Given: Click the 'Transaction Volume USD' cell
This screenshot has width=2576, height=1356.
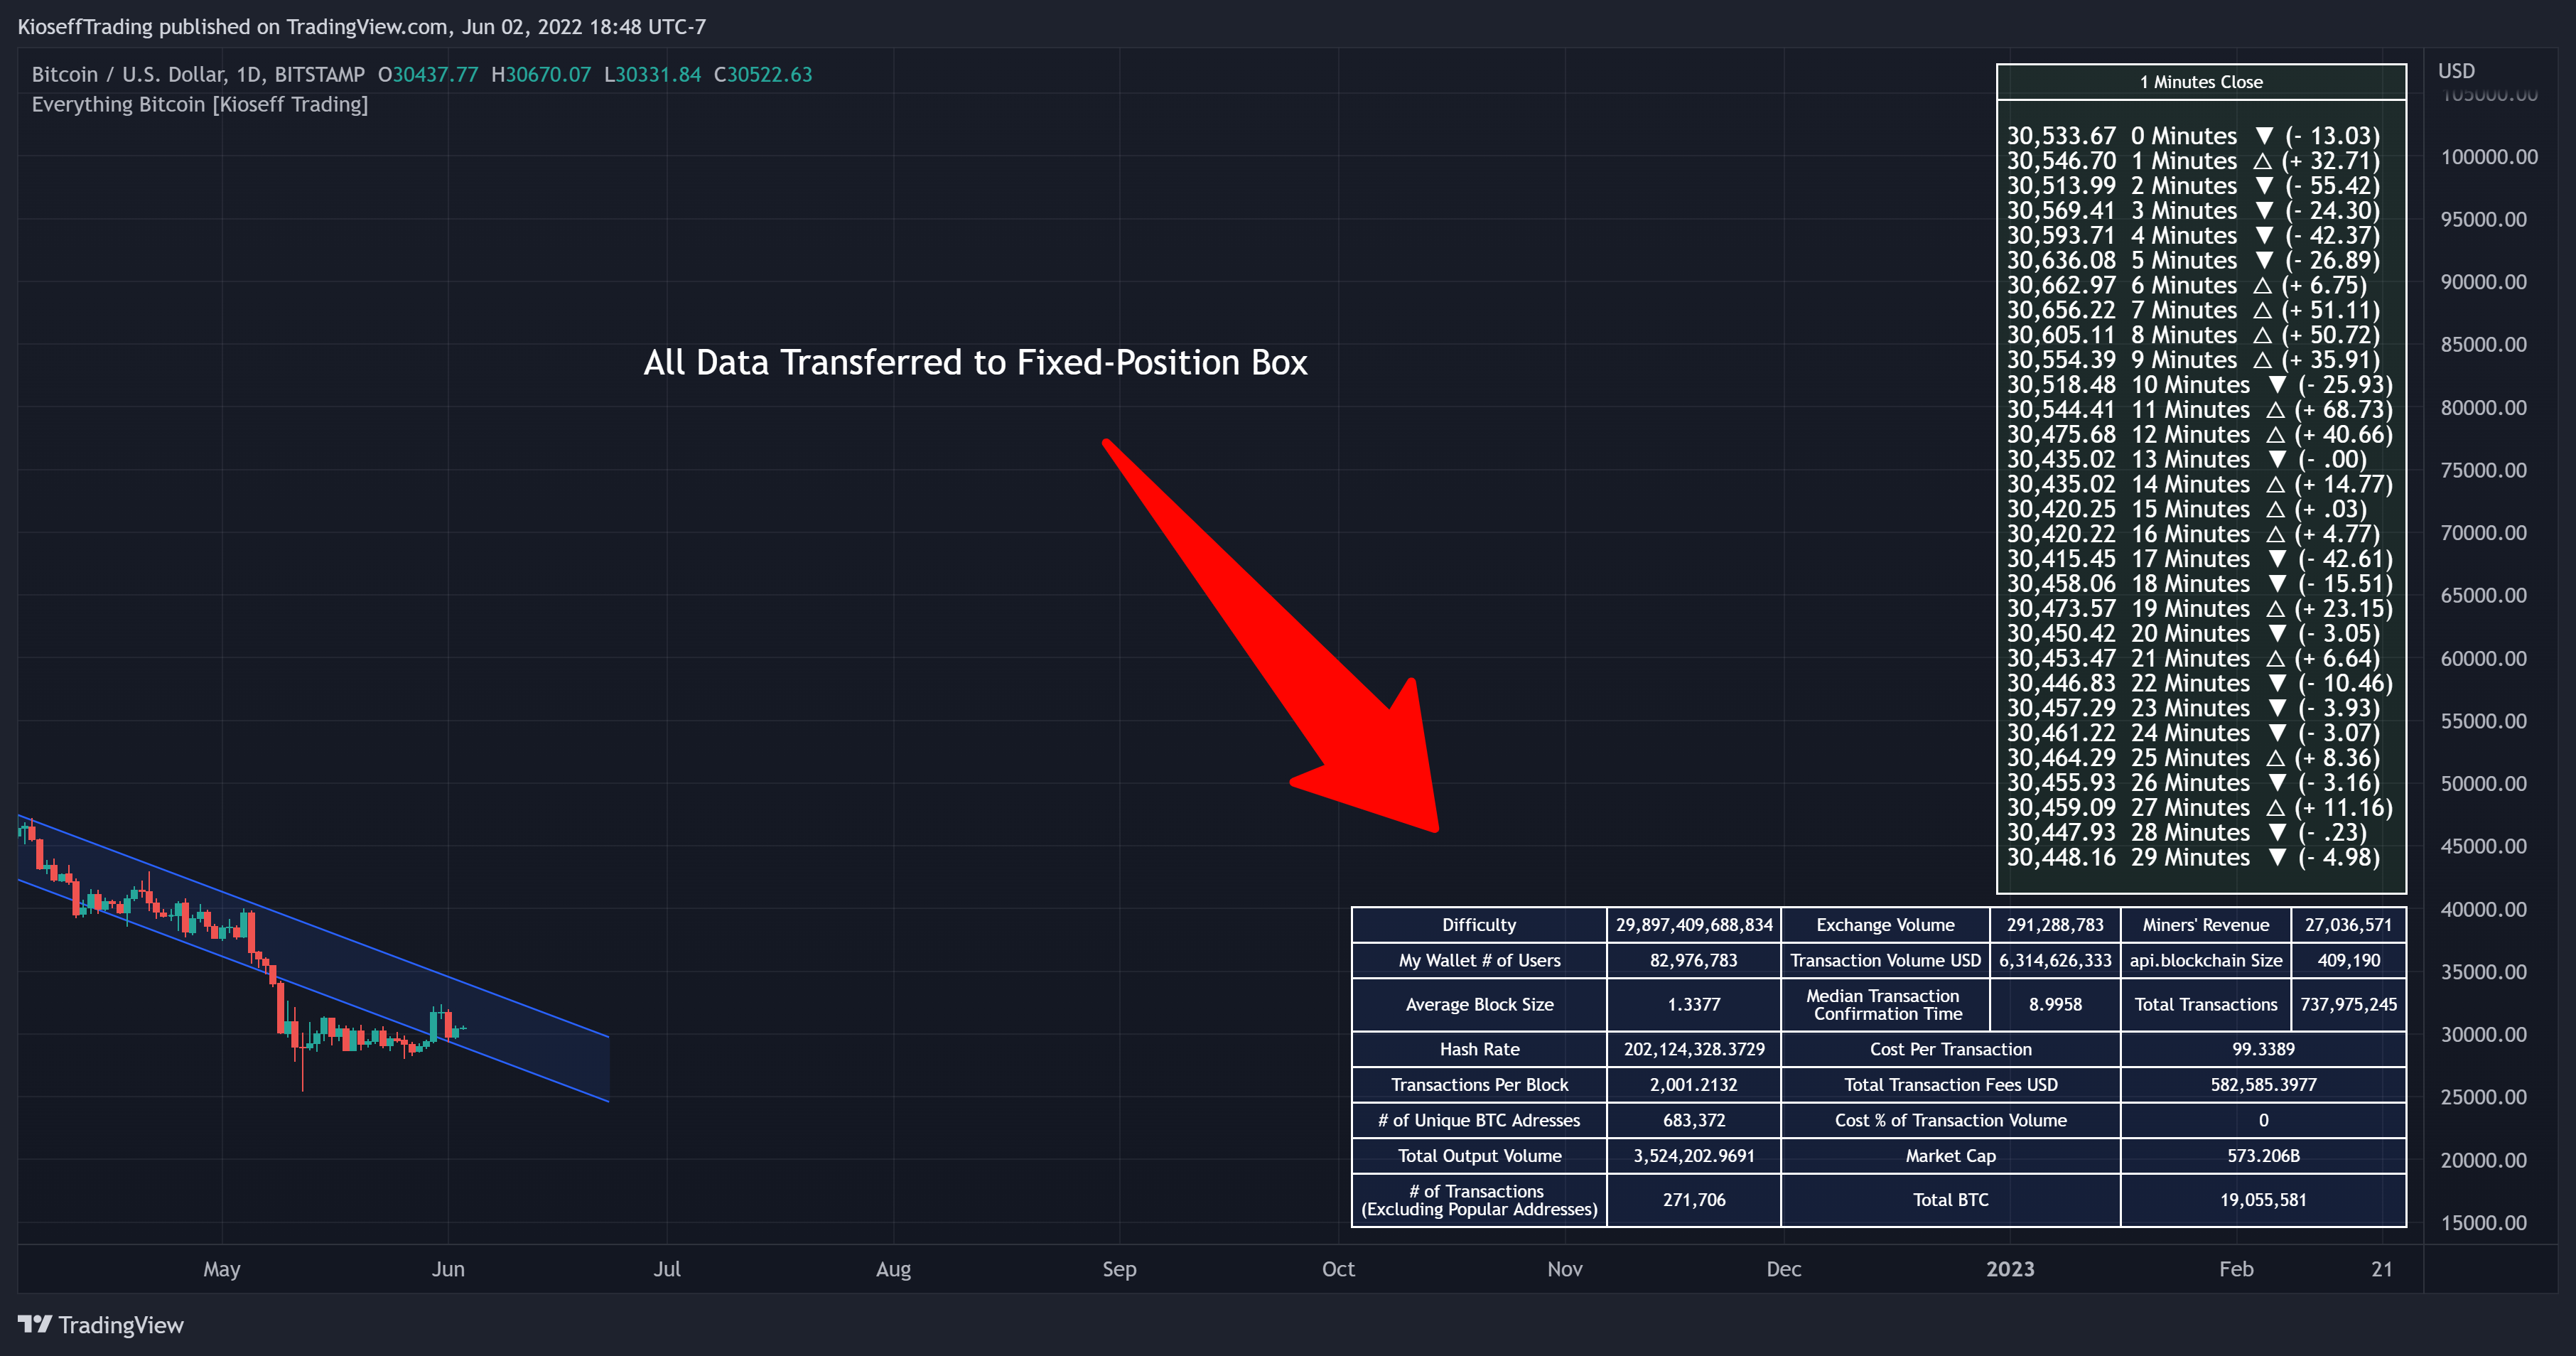Looking at the screenshot, I should pyautogui.click(x=1885, y=961).
